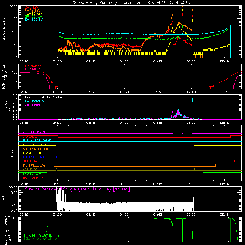Click the BAD_PACKETS flag label
Screen dimensions: 245x245
click(x=33, y=178)
